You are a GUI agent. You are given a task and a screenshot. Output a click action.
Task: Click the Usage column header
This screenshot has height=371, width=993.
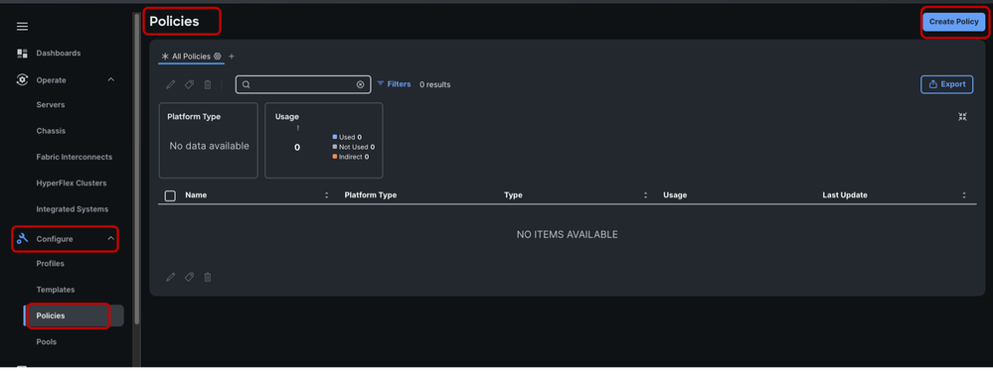675,195
